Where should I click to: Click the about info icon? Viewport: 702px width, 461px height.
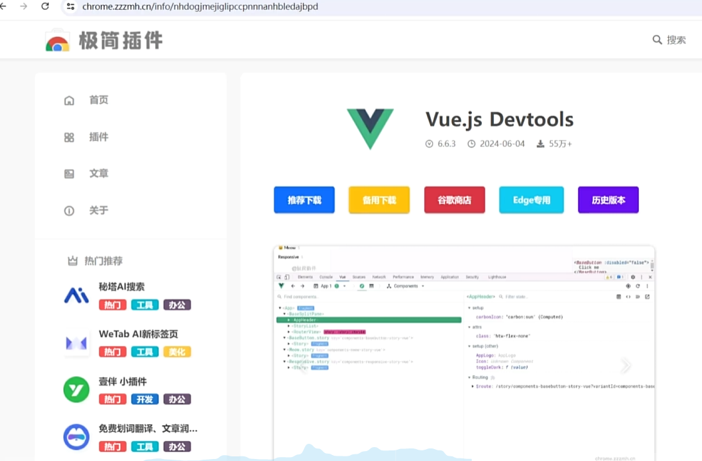[69, 211]
